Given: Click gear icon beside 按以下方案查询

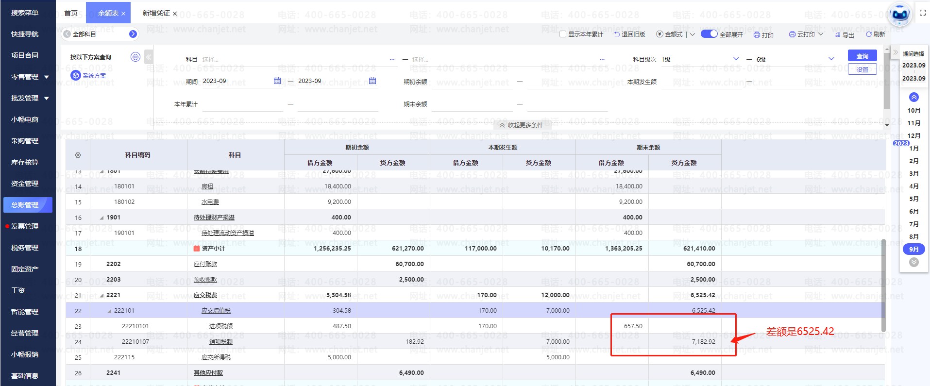Looking at the screenshot, I should 135,57.
